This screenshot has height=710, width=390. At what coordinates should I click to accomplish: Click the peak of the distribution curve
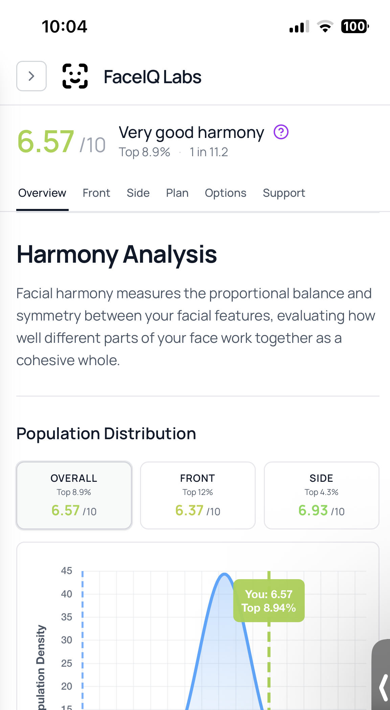(225, 574)
